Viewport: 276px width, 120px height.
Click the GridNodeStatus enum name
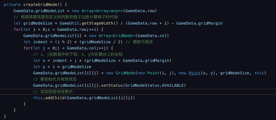point(142,85)
